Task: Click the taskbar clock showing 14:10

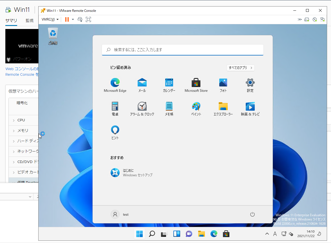Action: click(x=306, y=234)
